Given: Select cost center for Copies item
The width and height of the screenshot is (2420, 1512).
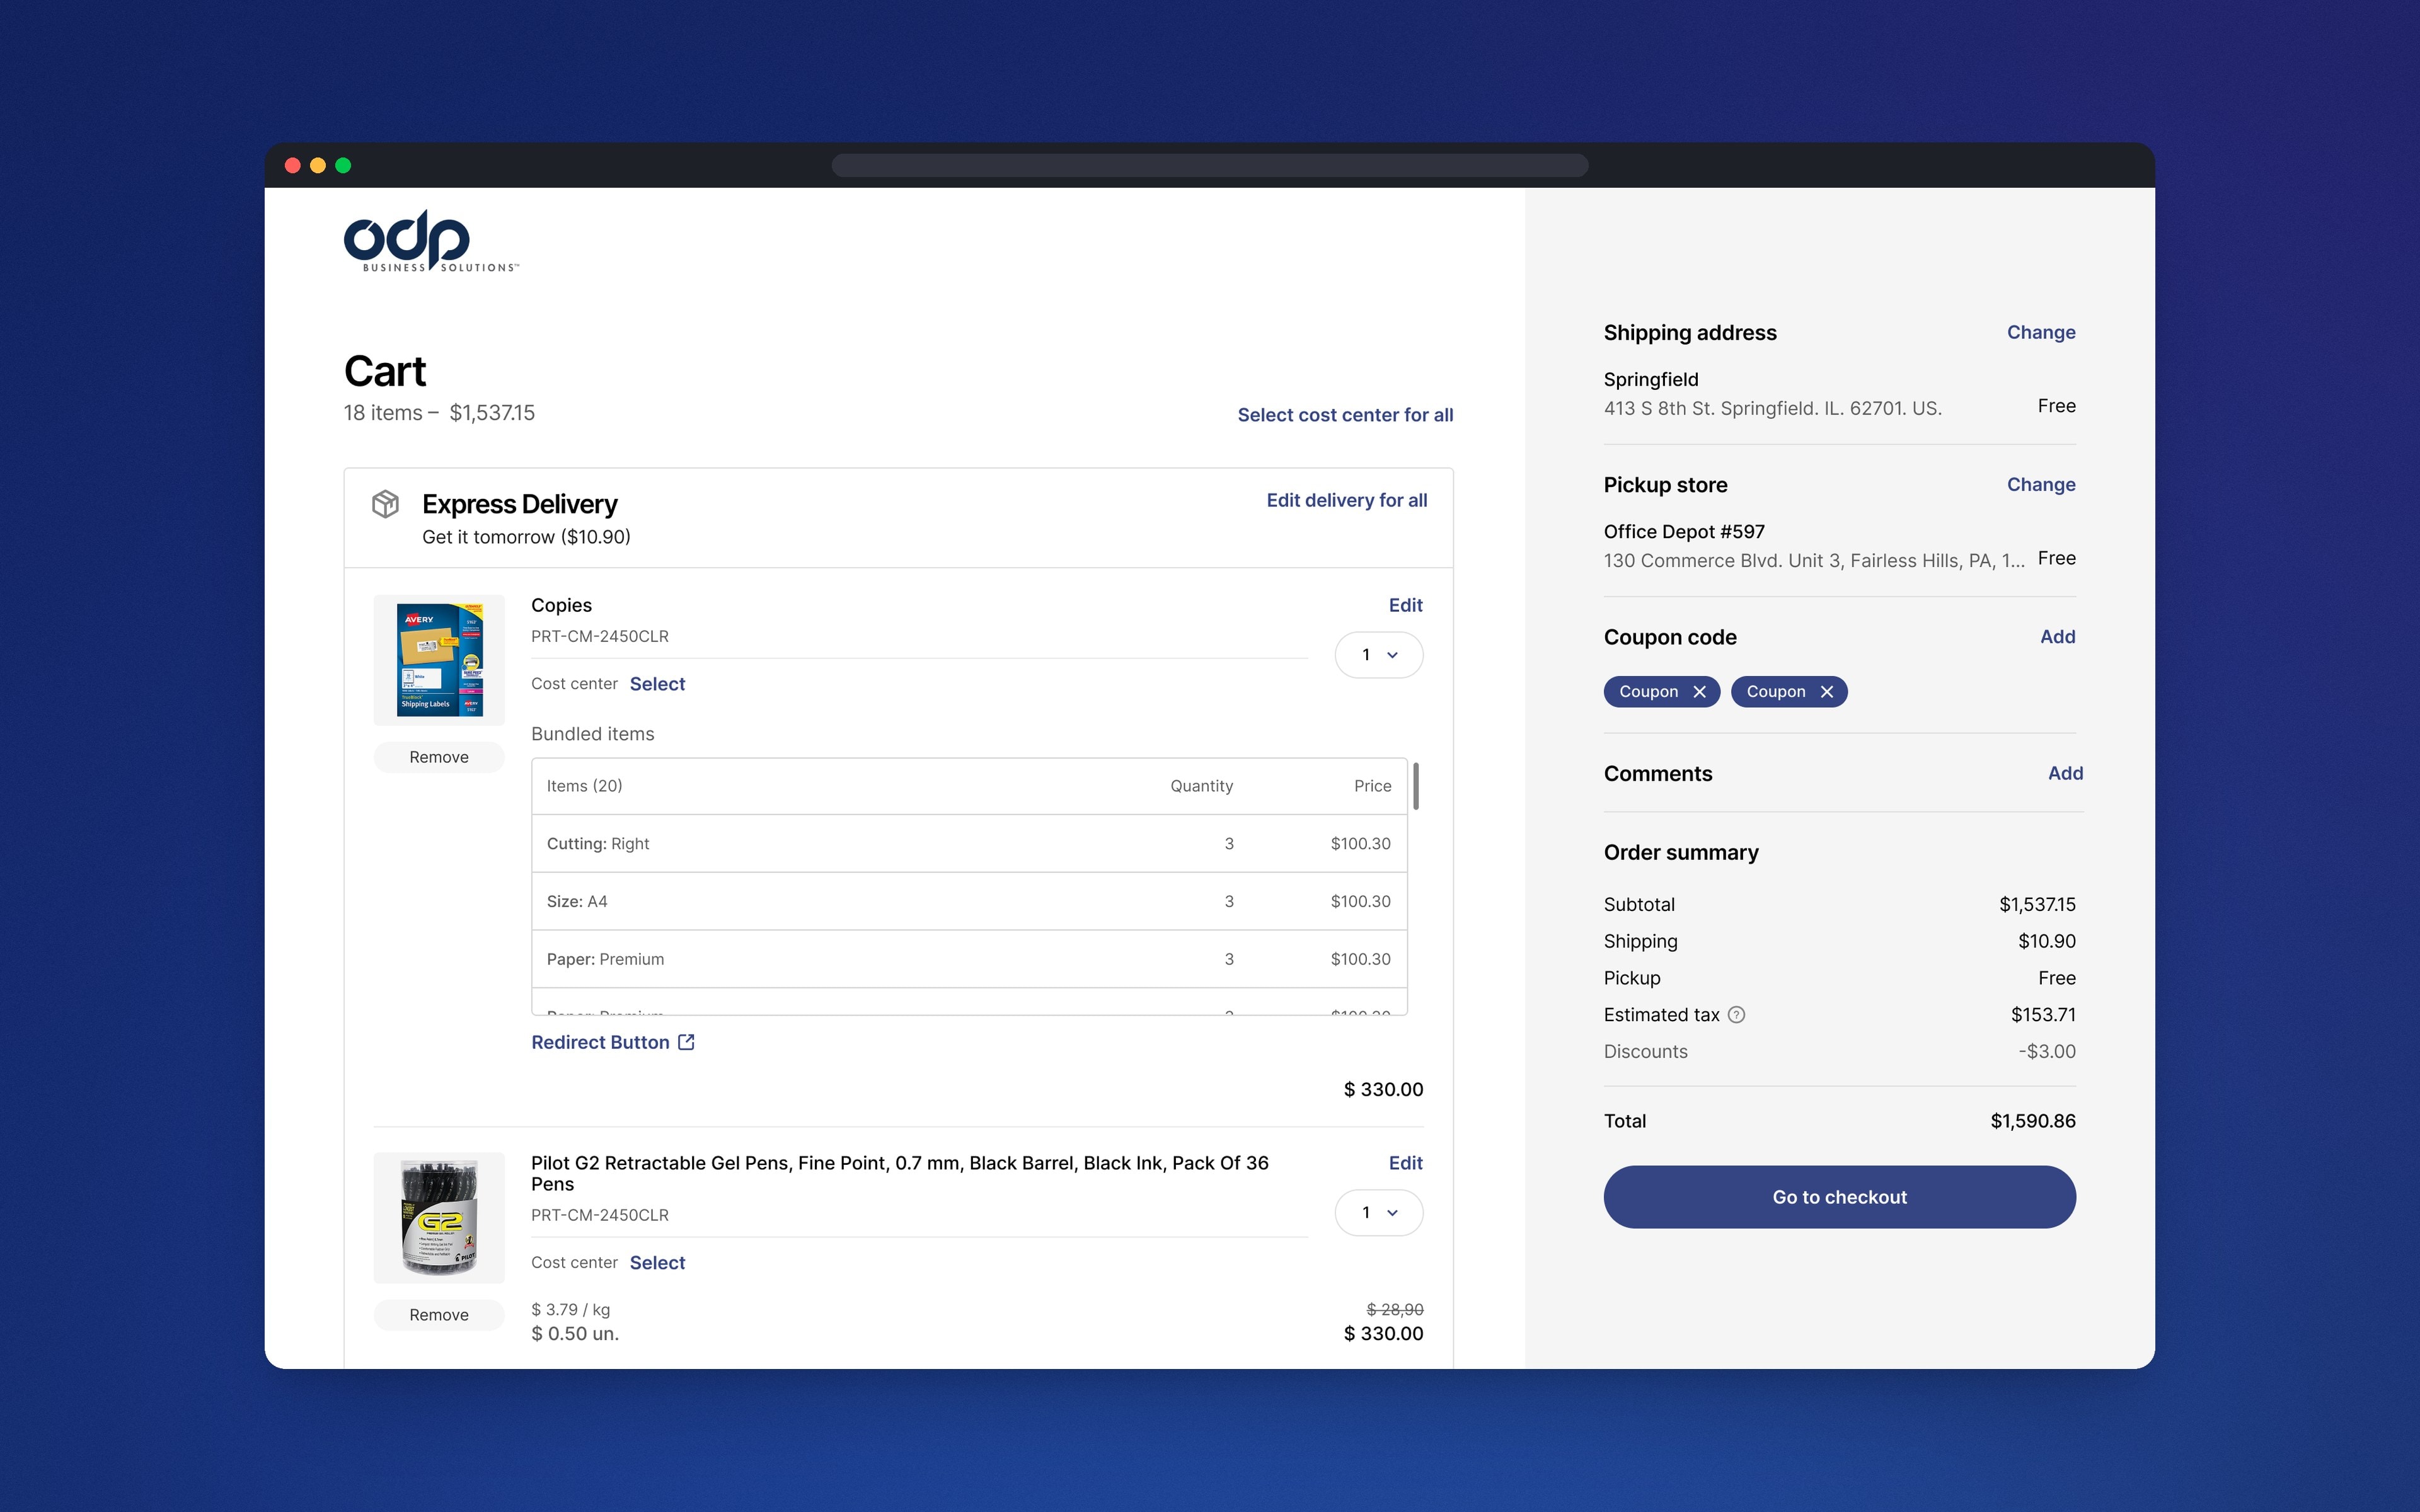Looking at the screenshot, I should coord(657,684).
